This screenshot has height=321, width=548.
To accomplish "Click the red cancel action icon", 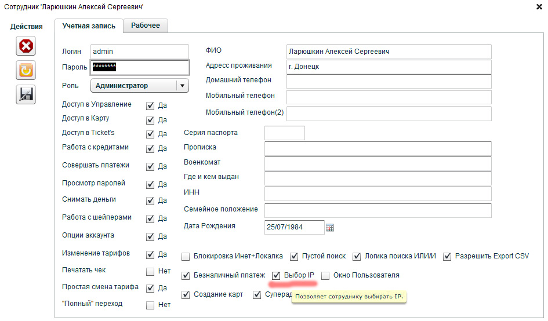I will [x=26, y=46].
